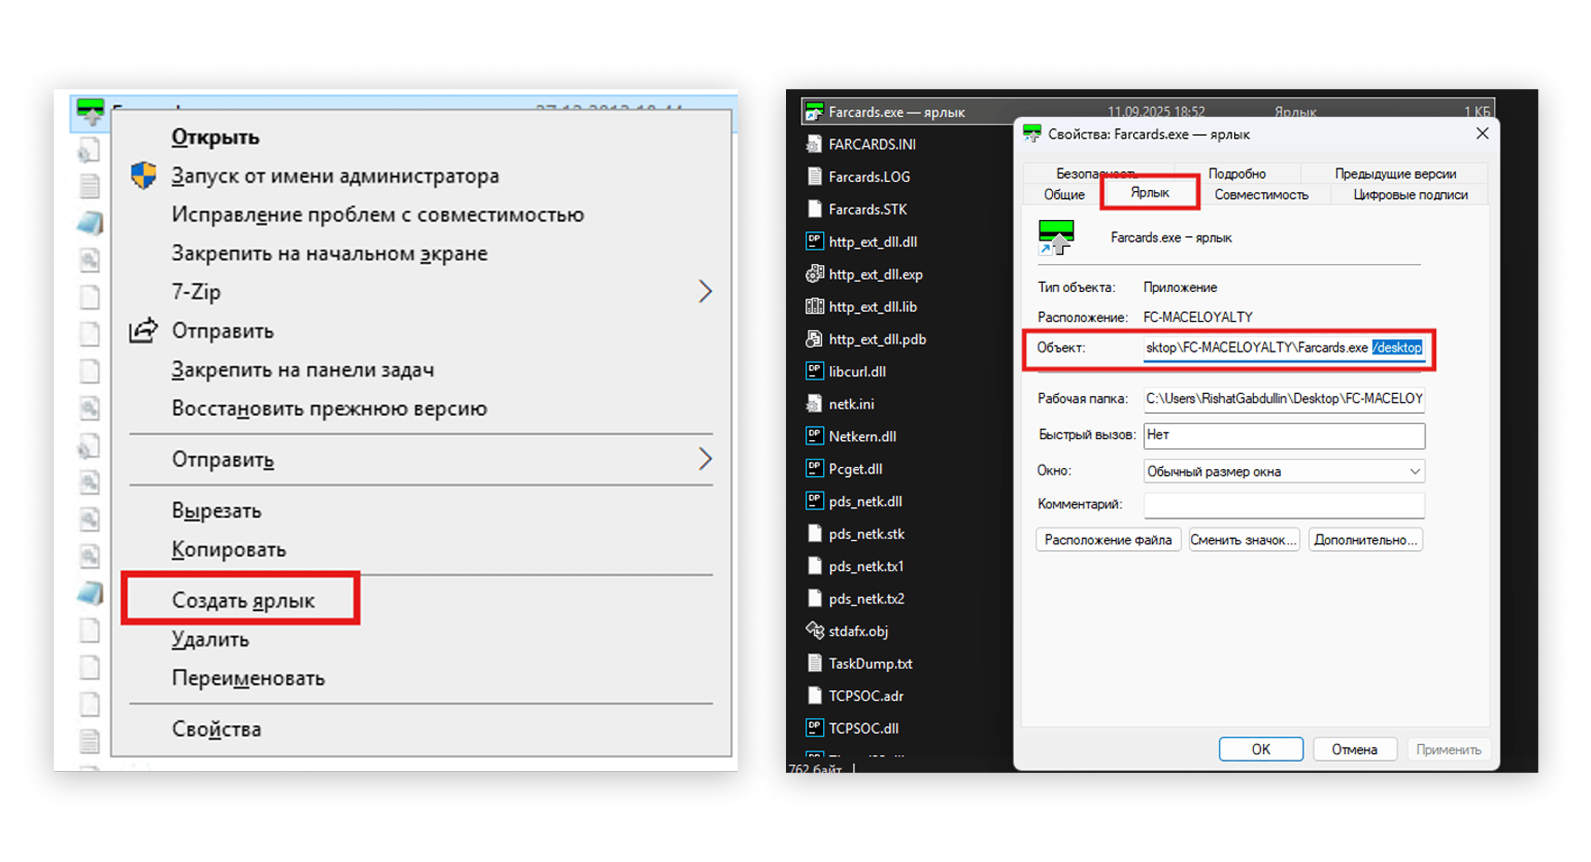This screenshot has height=862, width=1591.
Task: Click the Отправить arrow icon in context menu
Action: pos(143,331)
